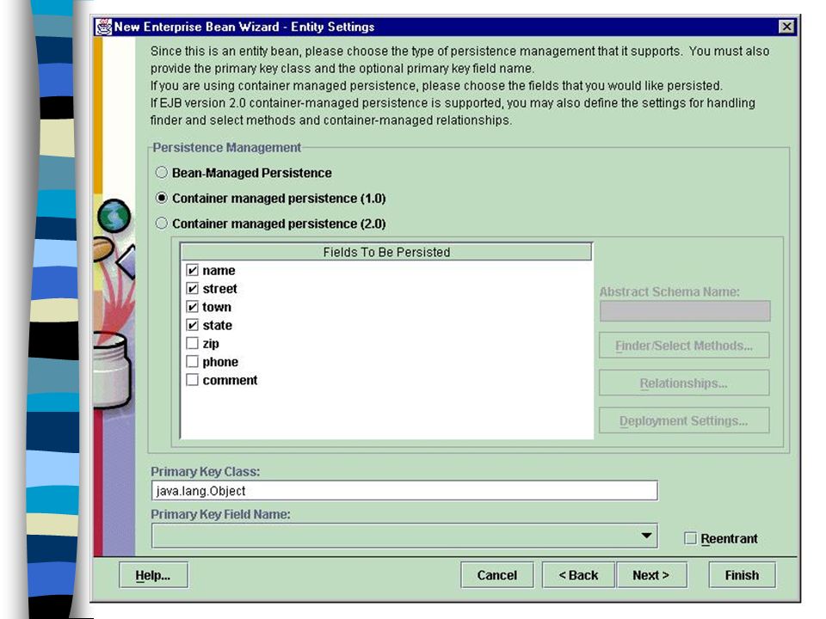The height and width of the screenshot is (619, 826).
Task: Open the Primary Key Field Name dropdown
Action: point(646,536)
